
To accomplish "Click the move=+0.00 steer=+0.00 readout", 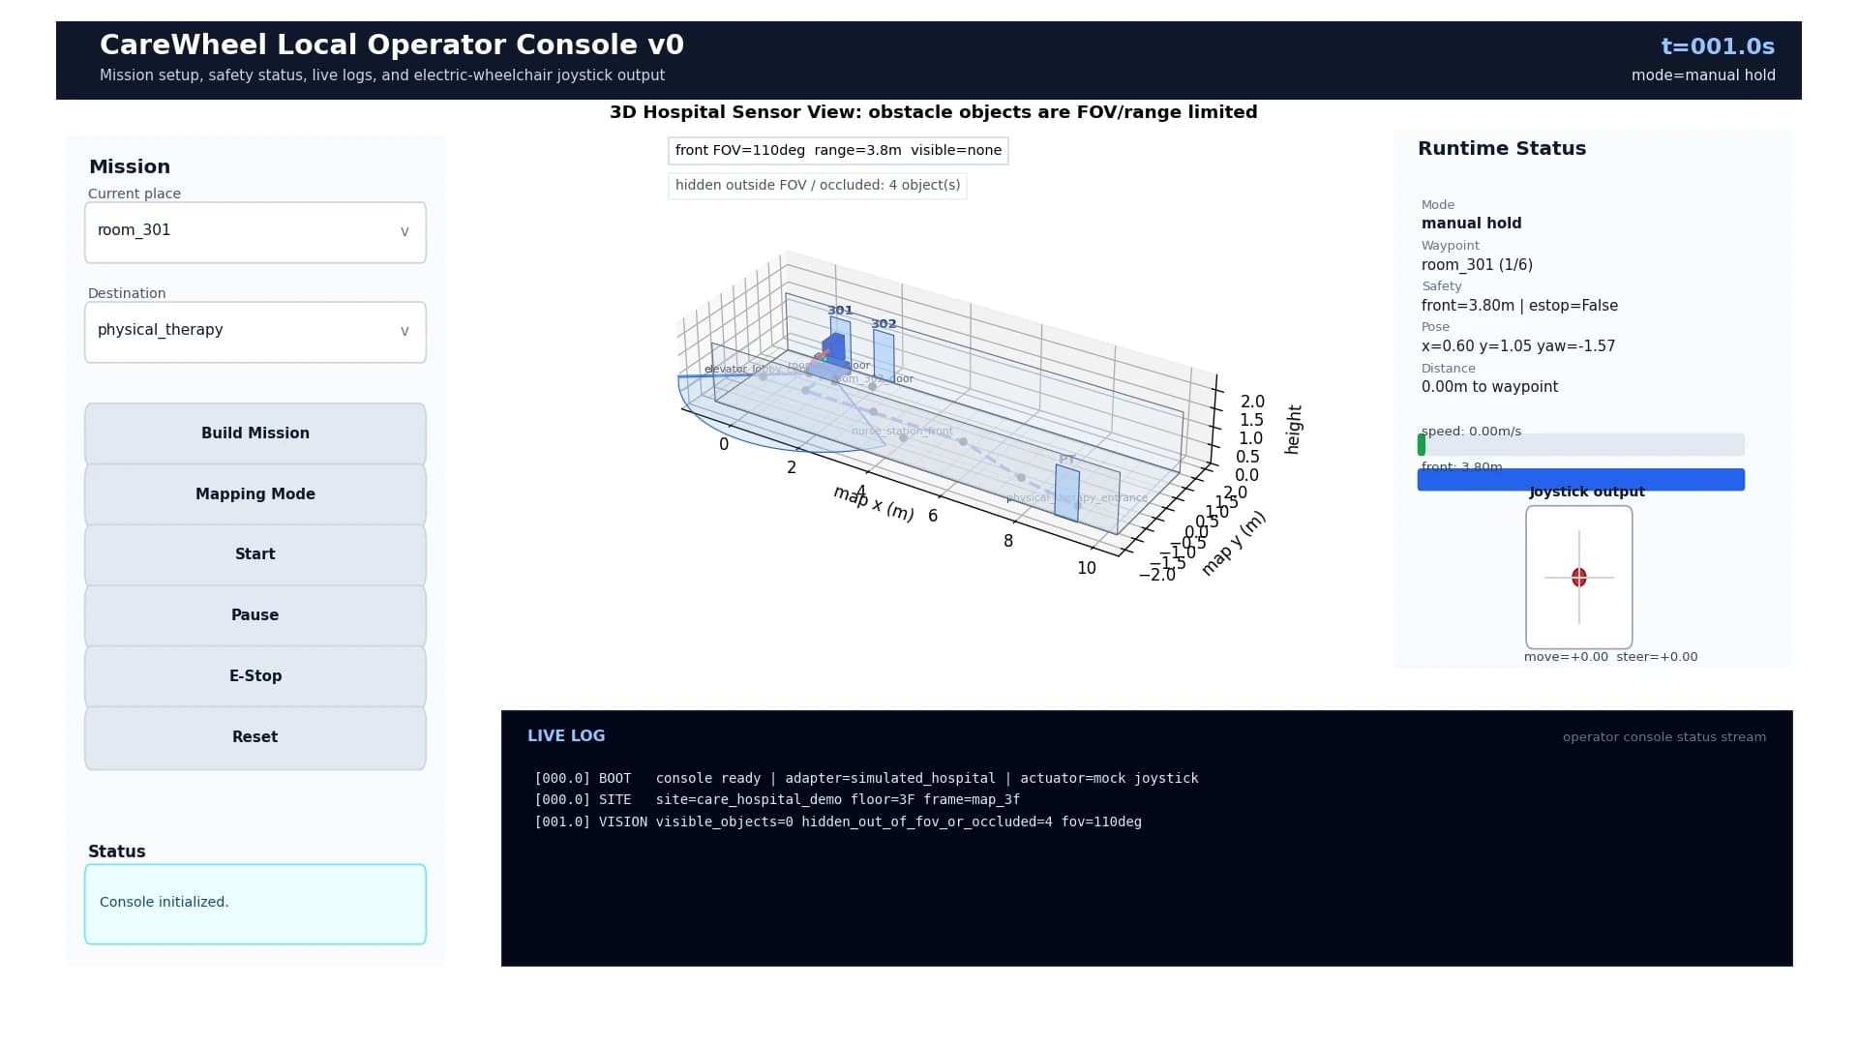I will (1610, 657).
